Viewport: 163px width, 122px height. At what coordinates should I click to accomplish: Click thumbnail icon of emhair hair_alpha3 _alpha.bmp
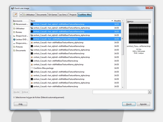pos(32,75)
